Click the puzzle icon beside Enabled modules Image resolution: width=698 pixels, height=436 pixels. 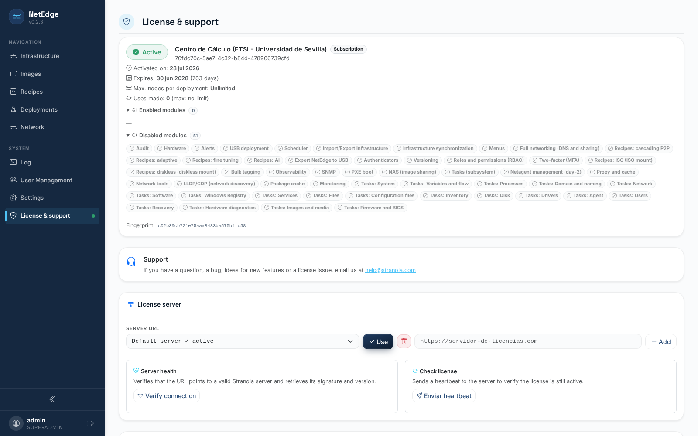(135, 110)
